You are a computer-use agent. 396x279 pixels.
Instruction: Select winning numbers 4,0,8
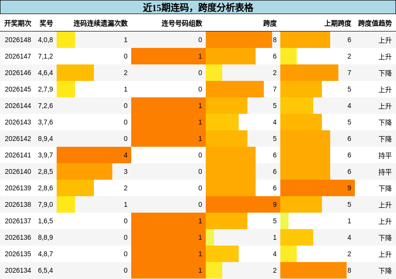[46, 40]
